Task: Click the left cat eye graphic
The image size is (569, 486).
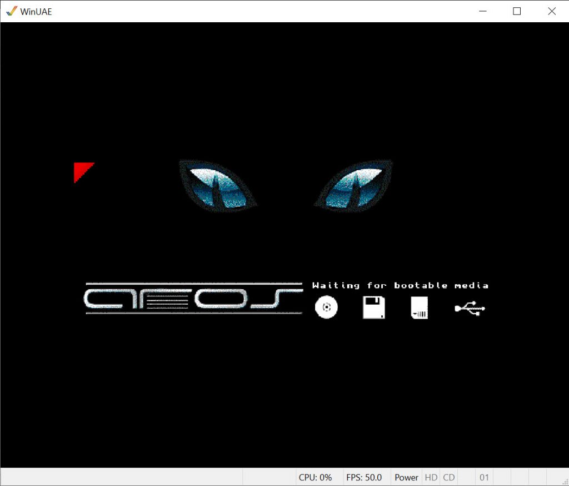Action: [217, 186]
